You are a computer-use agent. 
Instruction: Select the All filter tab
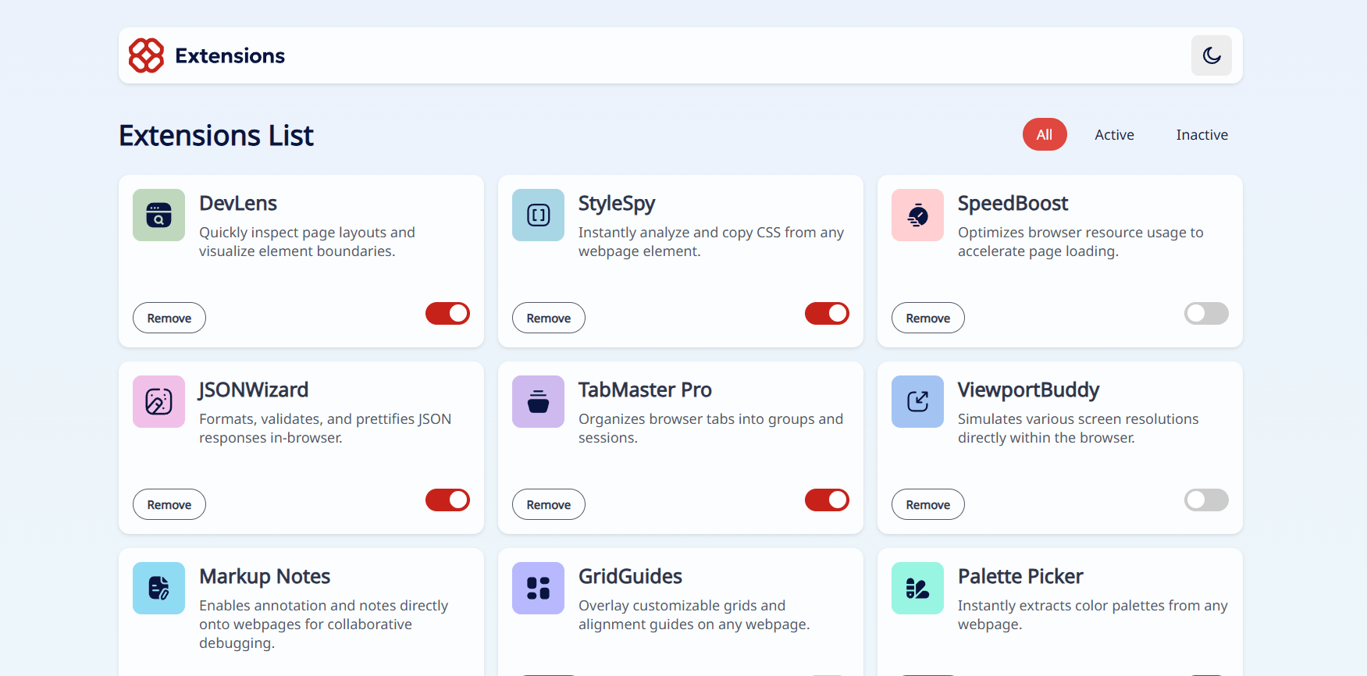click(x=1045, y=134)
